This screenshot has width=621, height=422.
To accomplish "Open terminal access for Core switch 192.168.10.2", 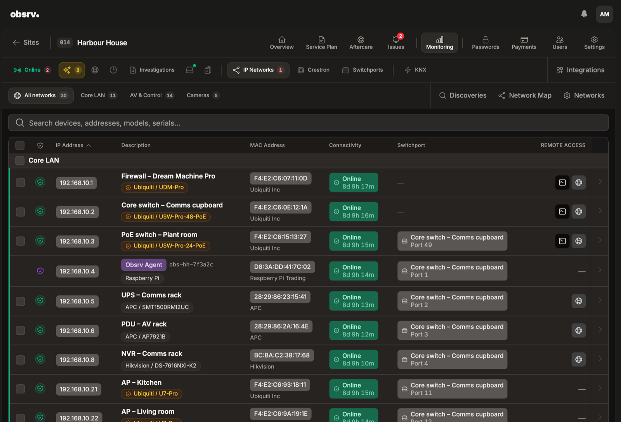I will click(562, 211).
